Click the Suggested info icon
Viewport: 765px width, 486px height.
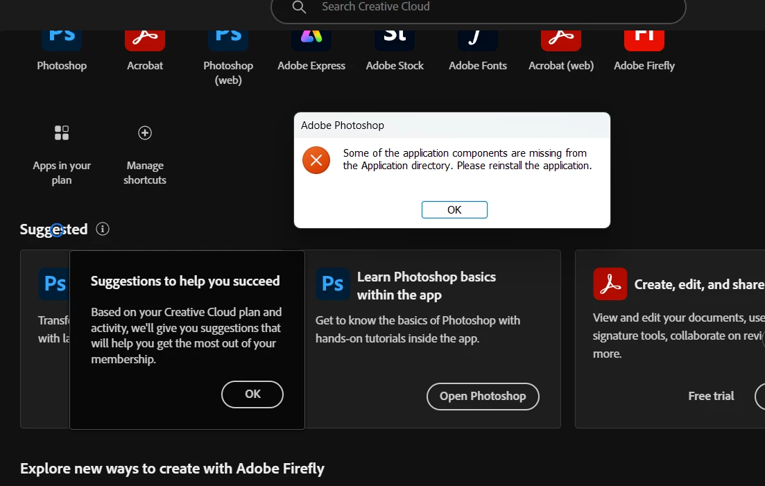click(103, 229)
